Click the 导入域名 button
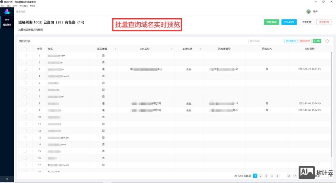This screenshot has height=183, width=336. (x=289, y=22)
